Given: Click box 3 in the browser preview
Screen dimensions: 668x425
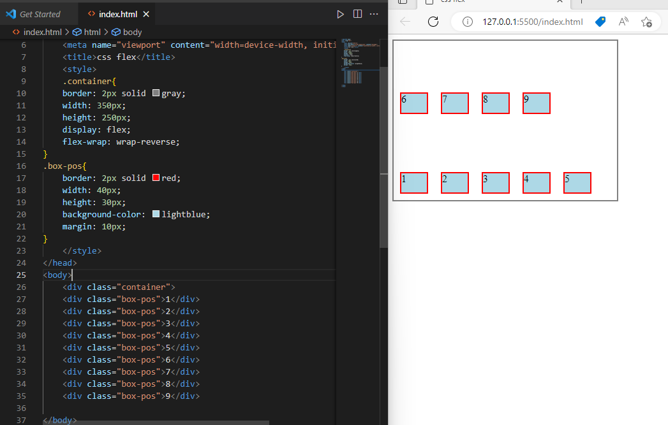Looking at the screenshot, I should click(496, 183).
